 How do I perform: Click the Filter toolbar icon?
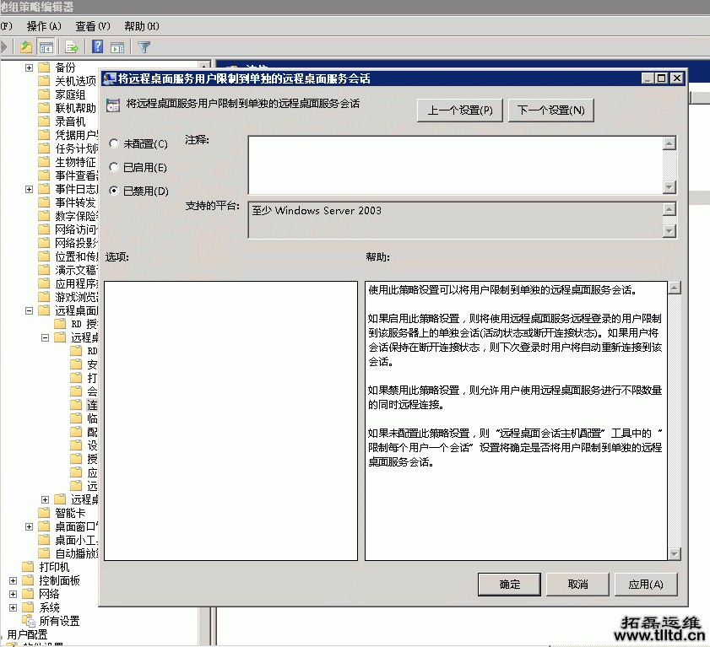[x=144, y=46]
